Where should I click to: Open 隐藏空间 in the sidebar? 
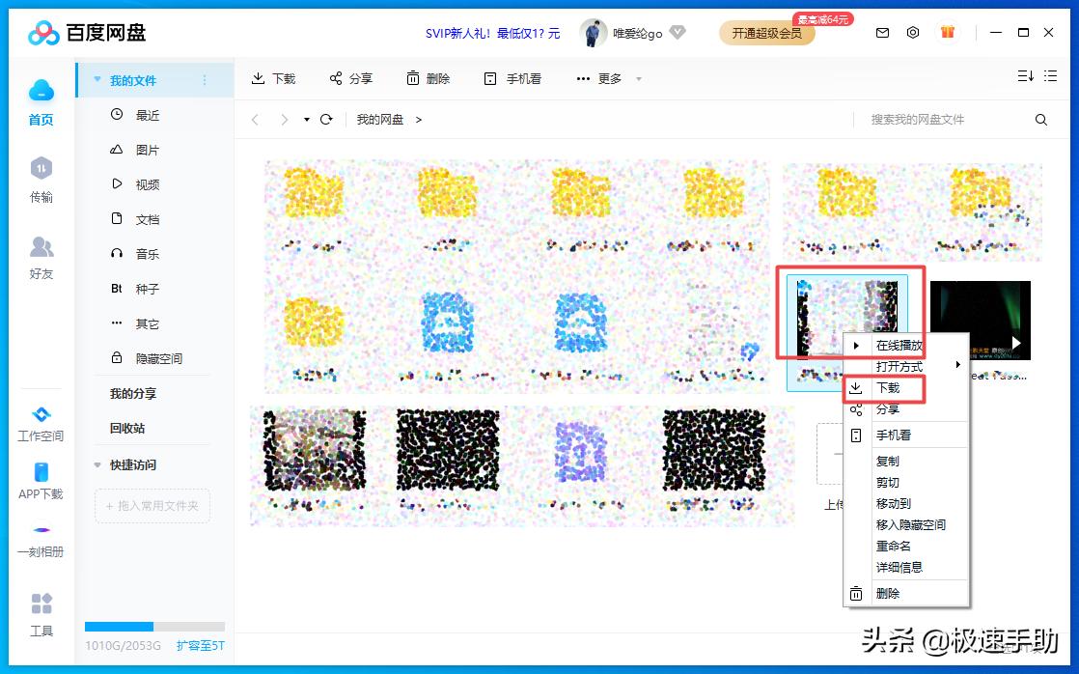pyautogui.click(x=147, y=358)
